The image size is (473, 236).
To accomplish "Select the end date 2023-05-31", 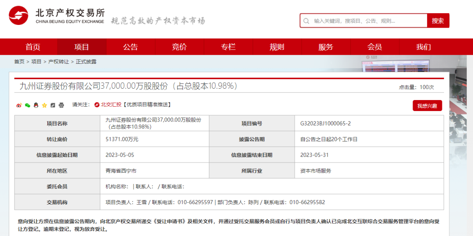I will pyautogui.click(x=314, y=155).
